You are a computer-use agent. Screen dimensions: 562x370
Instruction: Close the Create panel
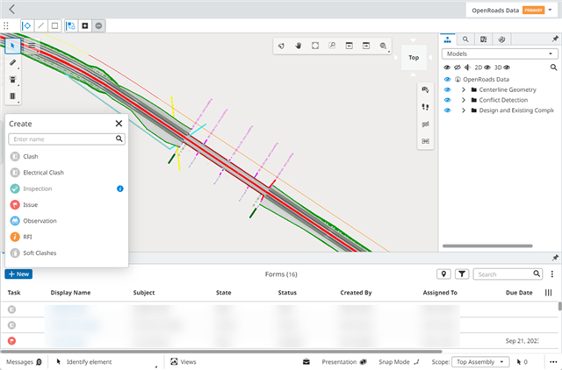point(119,124)
